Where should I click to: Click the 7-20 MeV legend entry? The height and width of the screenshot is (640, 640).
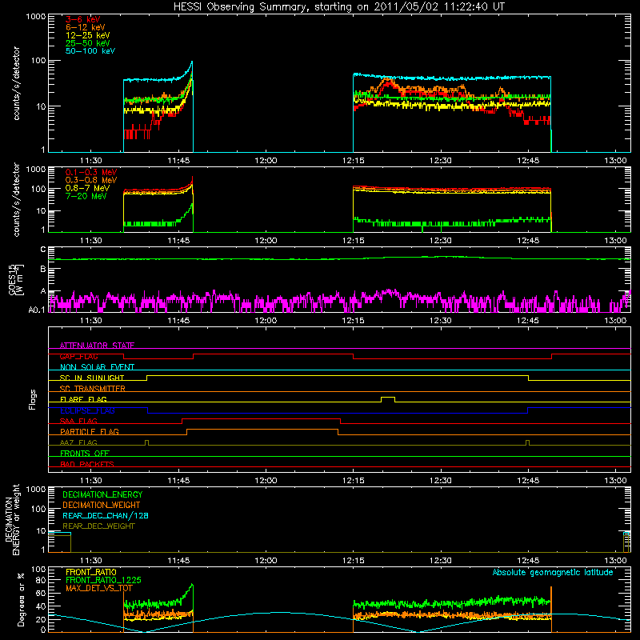[86, 196]
